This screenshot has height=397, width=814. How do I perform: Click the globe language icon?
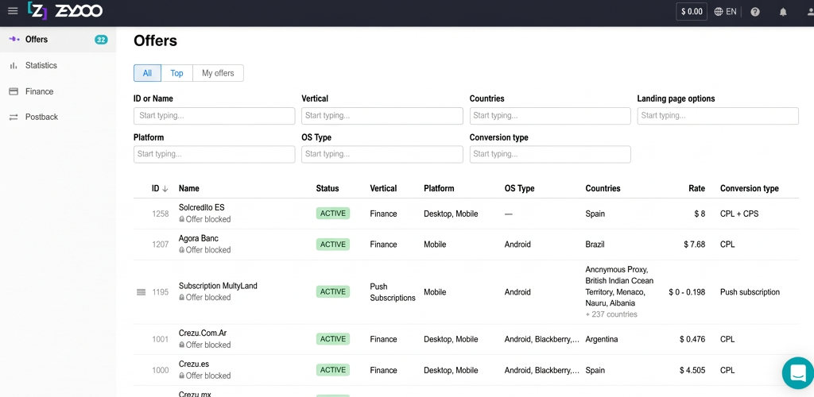719,11
